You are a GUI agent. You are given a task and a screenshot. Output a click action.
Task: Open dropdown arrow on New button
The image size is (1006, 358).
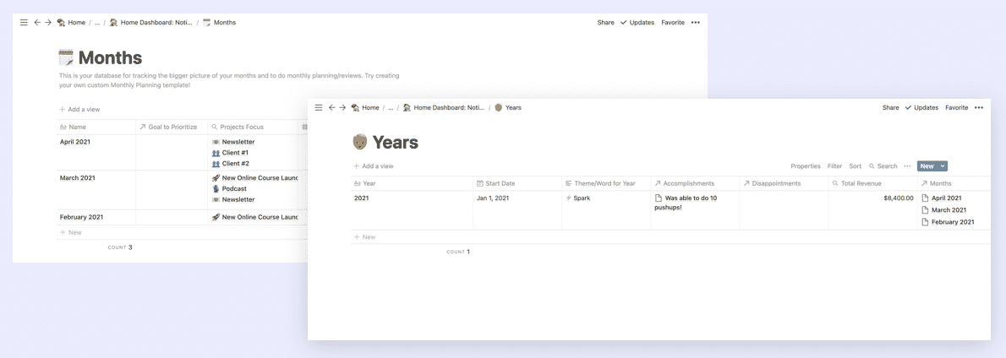[x=943, y=165]
